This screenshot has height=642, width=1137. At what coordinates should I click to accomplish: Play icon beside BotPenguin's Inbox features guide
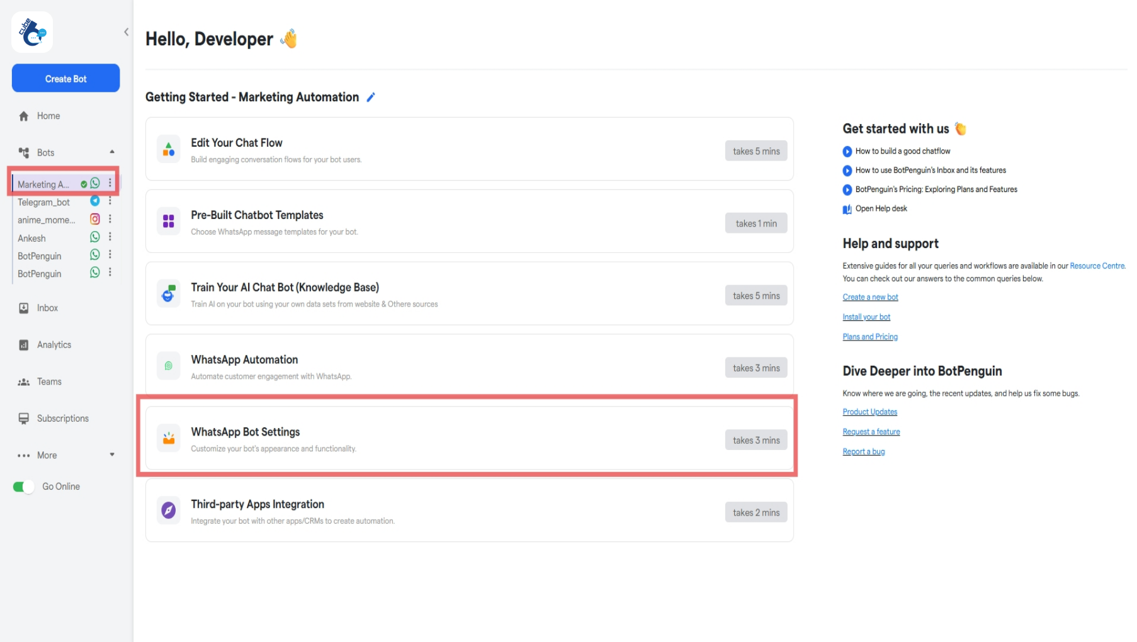[x=847, y=171]
